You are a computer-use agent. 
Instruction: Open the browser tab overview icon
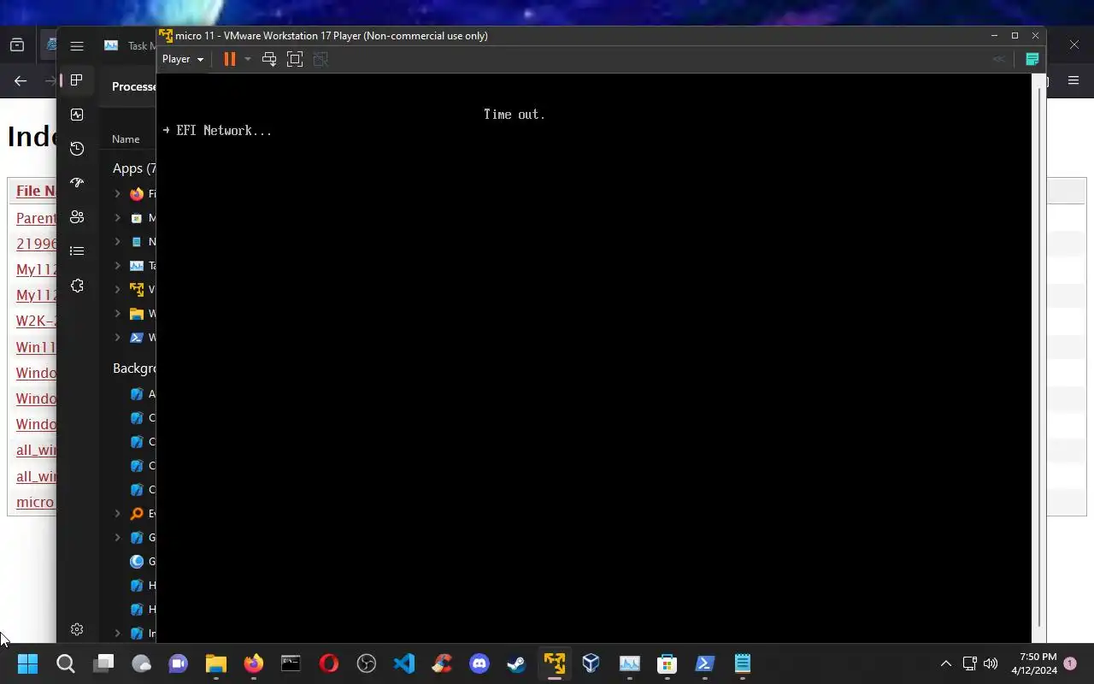(x=17, y=45)
